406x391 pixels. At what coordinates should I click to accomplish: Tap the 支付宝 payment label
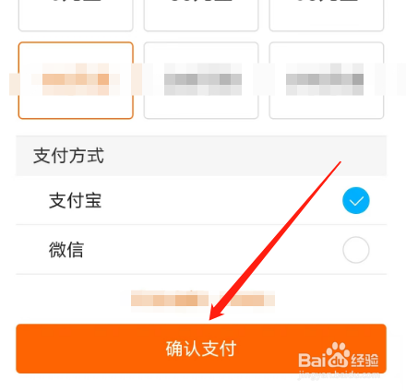coord(75,200)
